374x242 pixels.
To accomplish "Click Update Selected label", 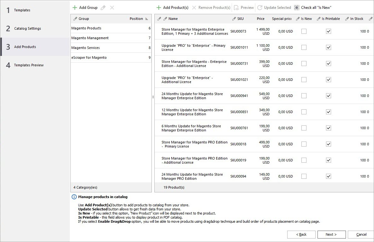I will pos(277,8).
